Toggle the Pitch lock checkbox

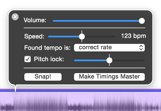click(x=28, y=59)
